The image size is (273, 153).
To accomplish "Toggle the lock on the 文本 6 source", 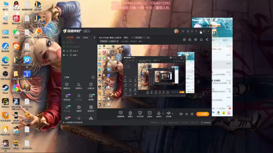I will tap(67, 51).
